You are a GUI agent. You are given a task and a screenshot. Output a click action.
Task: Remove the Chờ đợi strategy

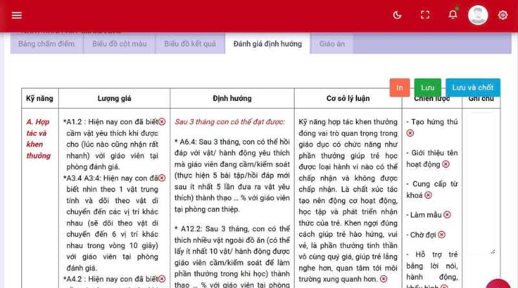pos(442,235)
